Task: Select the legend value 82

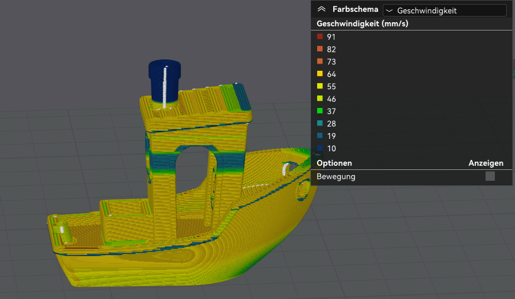Action: coord(331,49)
